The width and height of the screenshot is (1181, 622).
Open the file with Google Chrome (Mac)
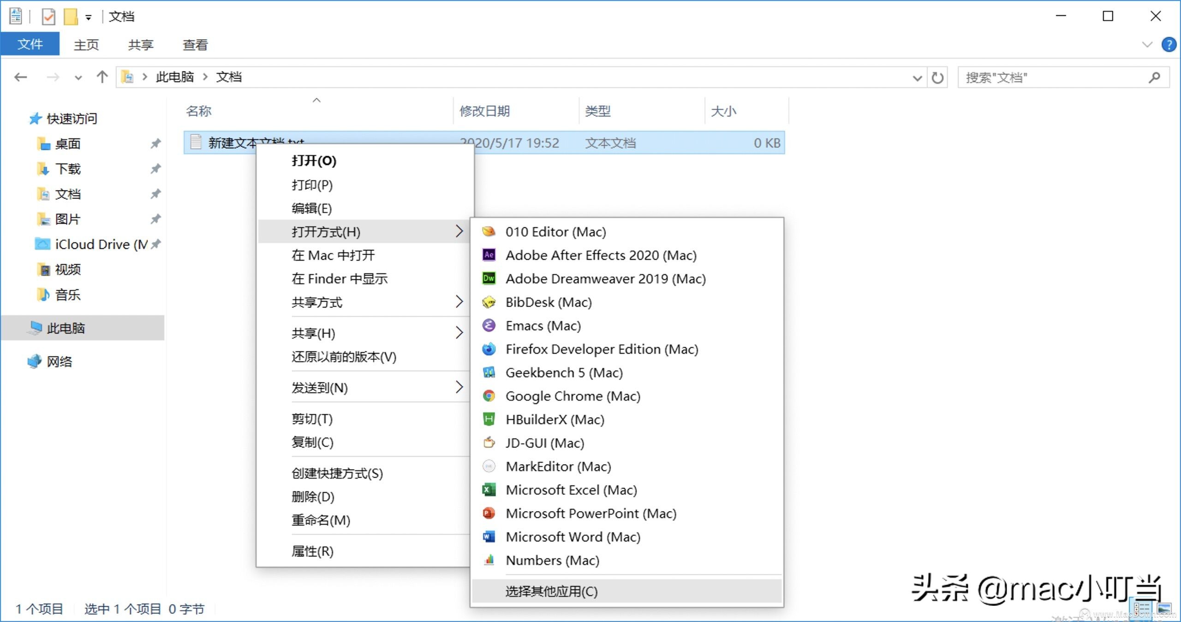click(x=573, y=396)
